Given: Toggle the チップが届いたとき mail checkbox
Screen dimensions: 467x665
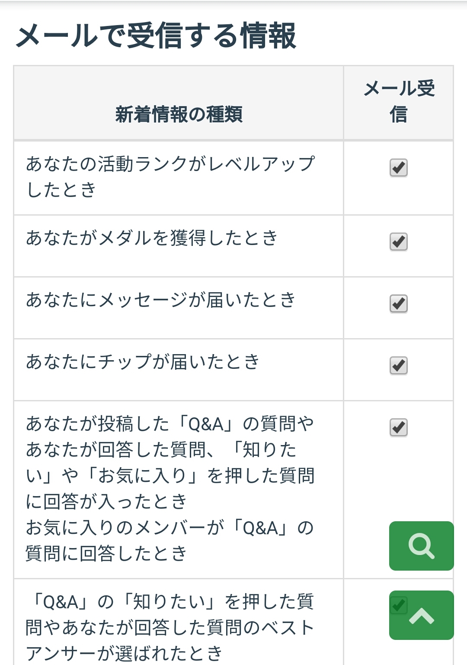Looking at the screenshot, I should (398, 365).
